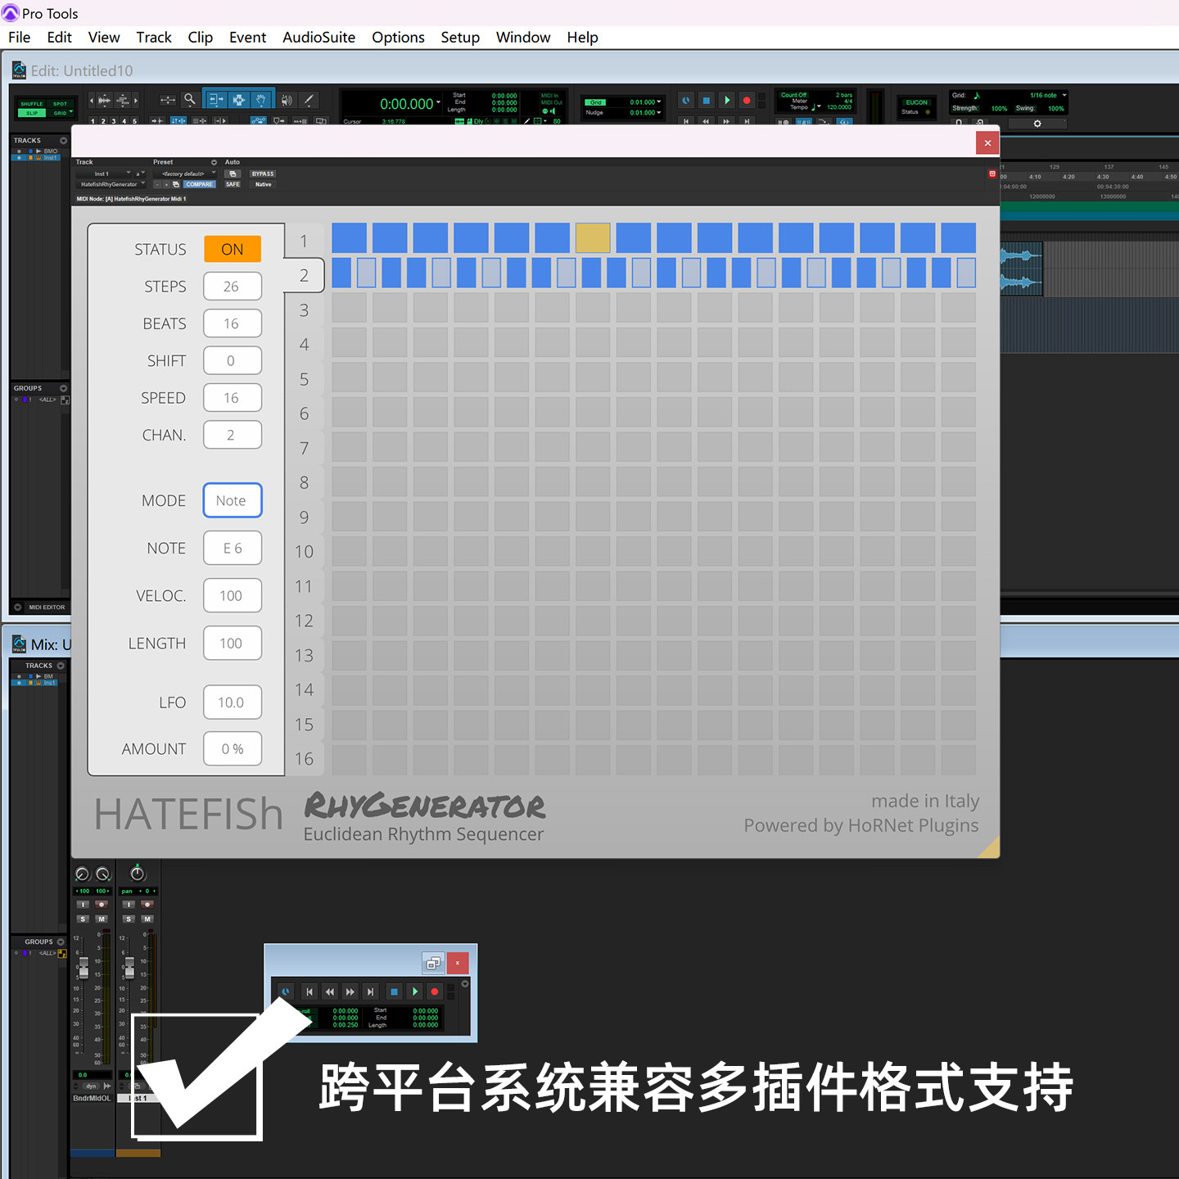Click the NOTE value field E 6
This screenshot has width=1179, height=1179.
pyautogui.click(x=233, y=548)
